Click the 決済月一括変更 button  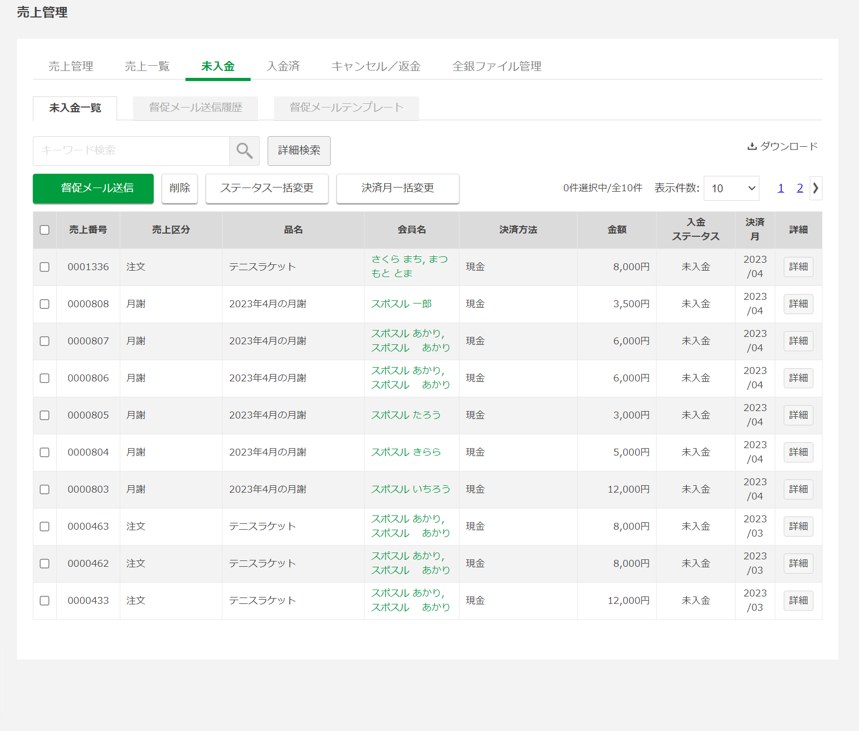coord(398,189)
